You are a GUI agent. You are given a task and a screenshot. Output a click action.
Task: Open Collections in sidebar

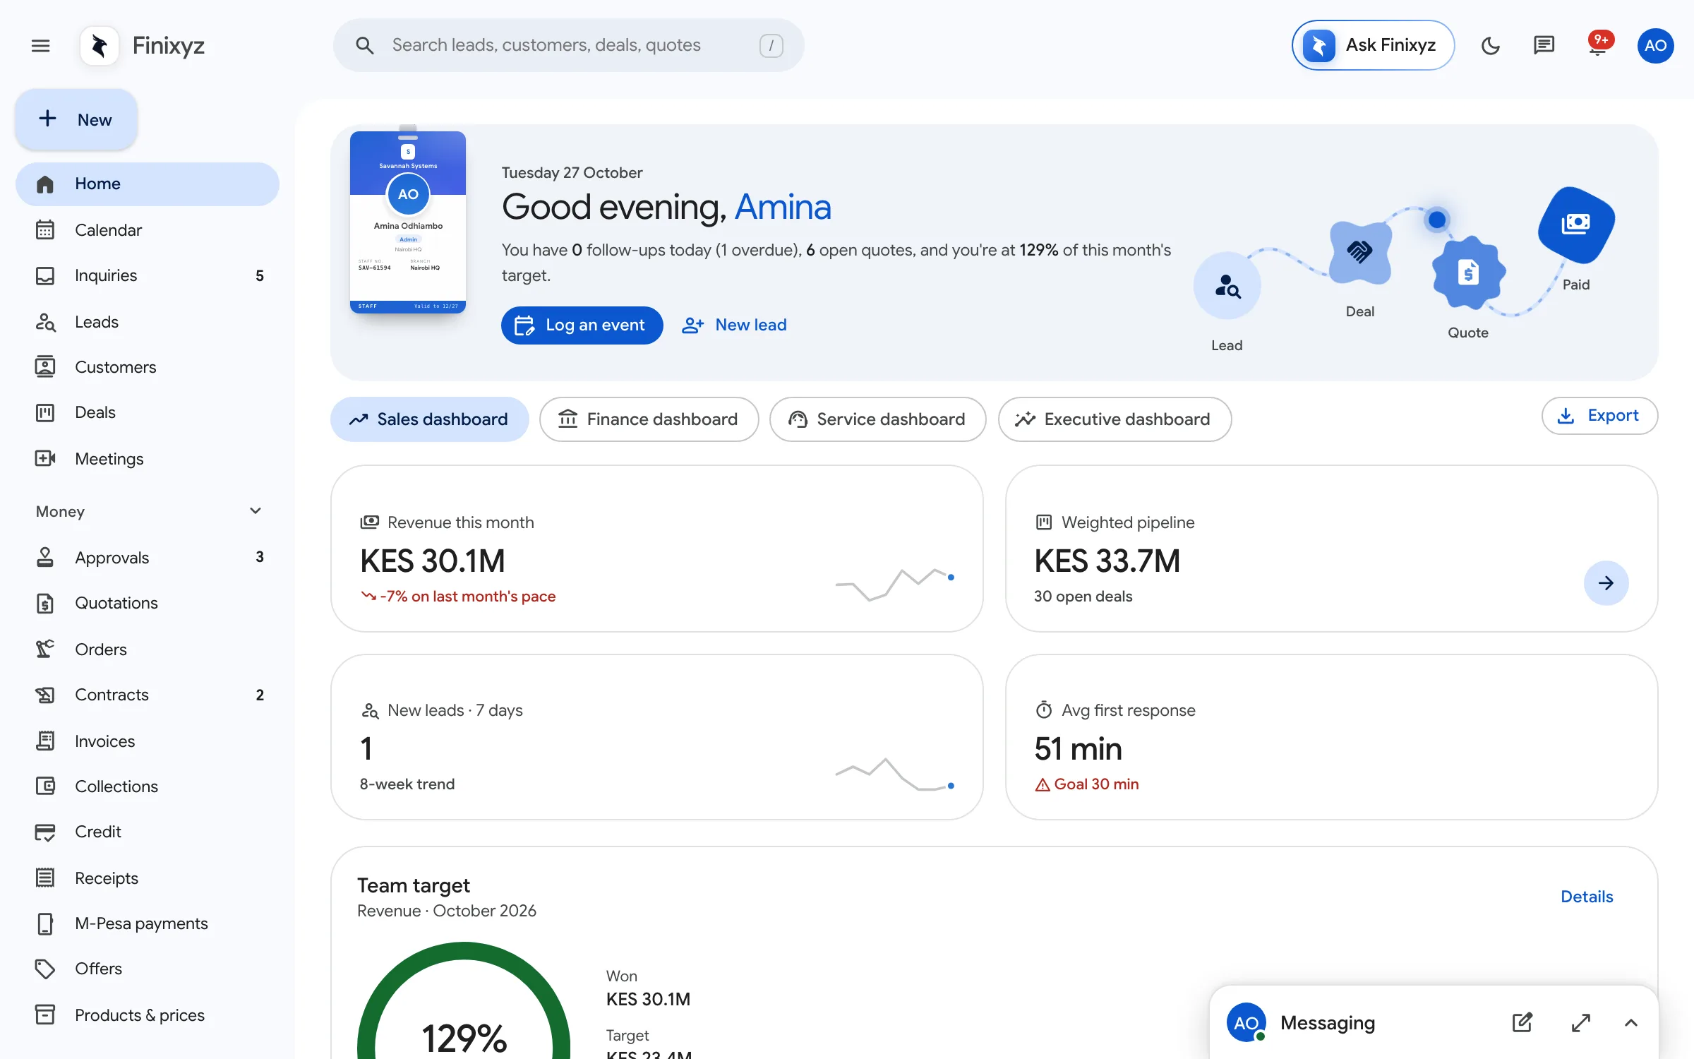pyautogui.click(x=148, y=786)
